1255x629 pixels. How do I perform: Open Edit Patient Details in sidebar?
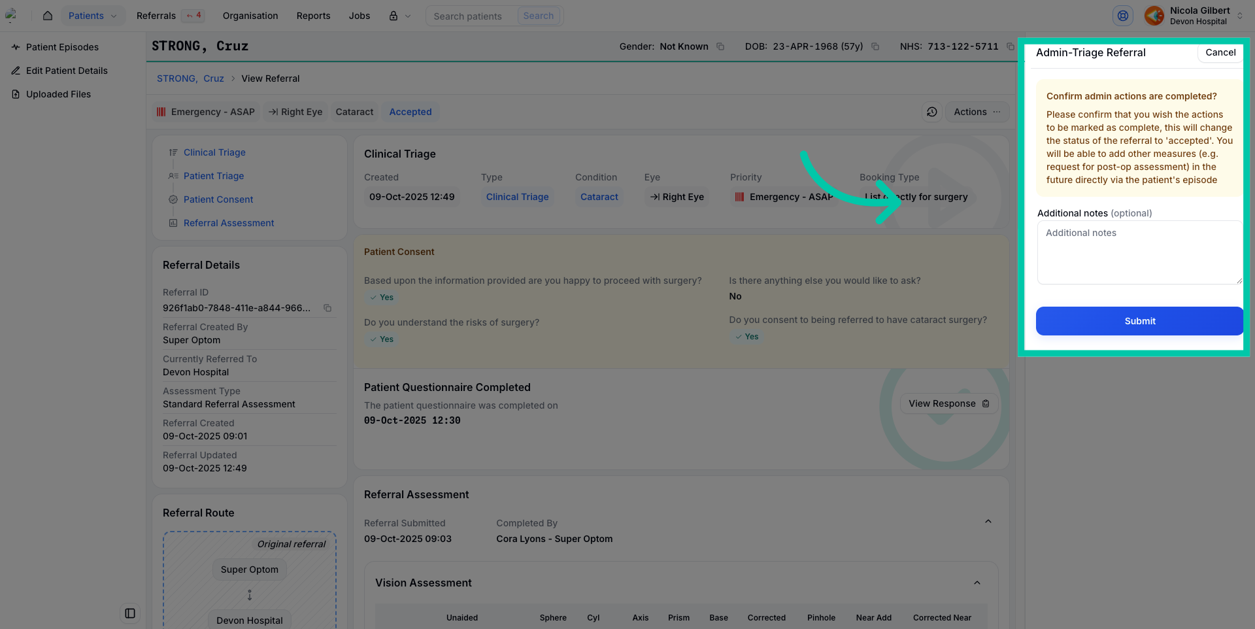(x=67, y=71)
